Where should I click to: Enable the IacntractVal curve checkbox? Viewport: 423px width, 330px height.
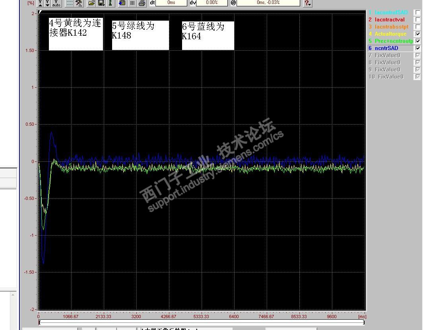pyautogui.click(x=417, y=20)
